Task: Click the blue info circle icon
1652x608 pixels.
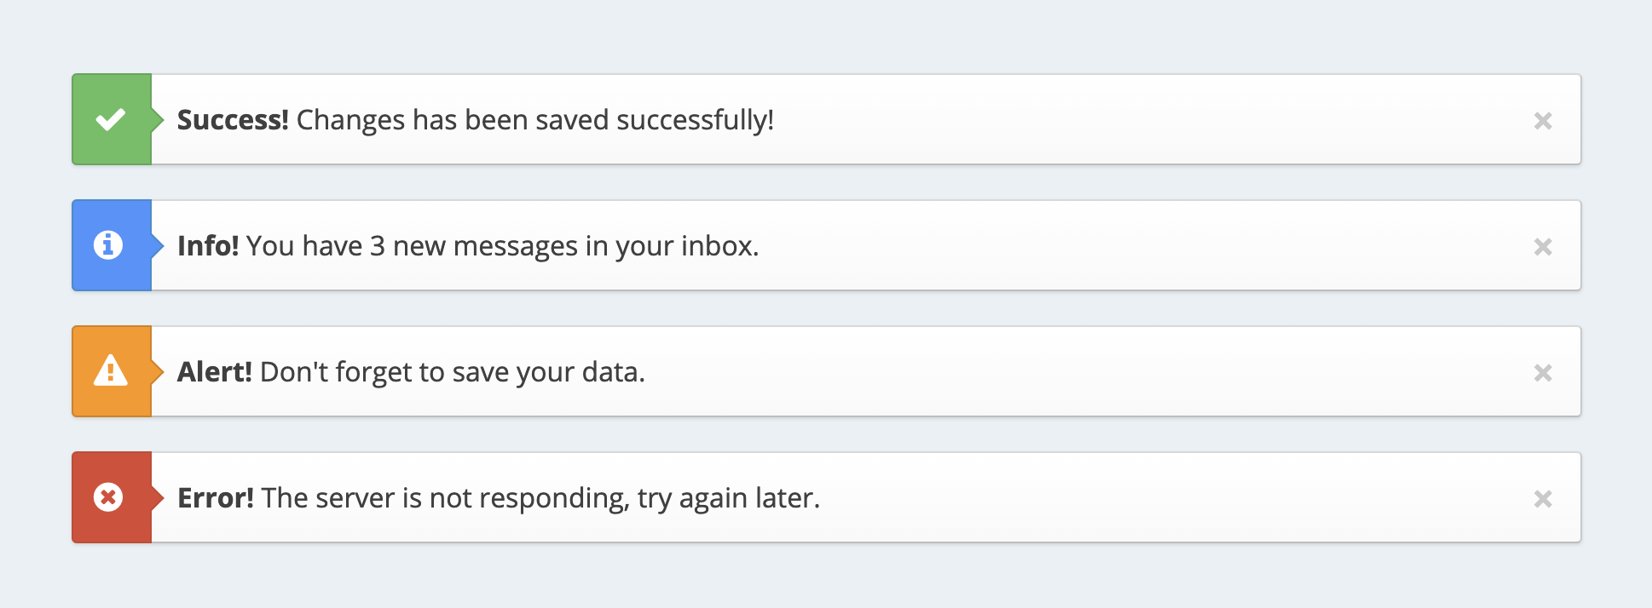Action: coord(108,245)
